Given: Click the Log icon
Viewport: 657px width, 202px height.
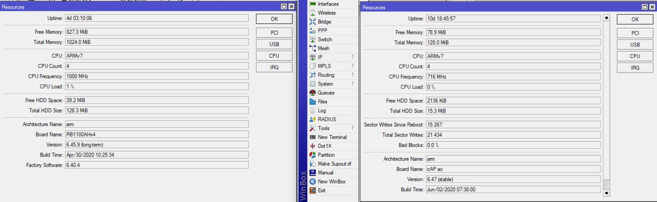Looking at the screenshot, I should point(313,110).
